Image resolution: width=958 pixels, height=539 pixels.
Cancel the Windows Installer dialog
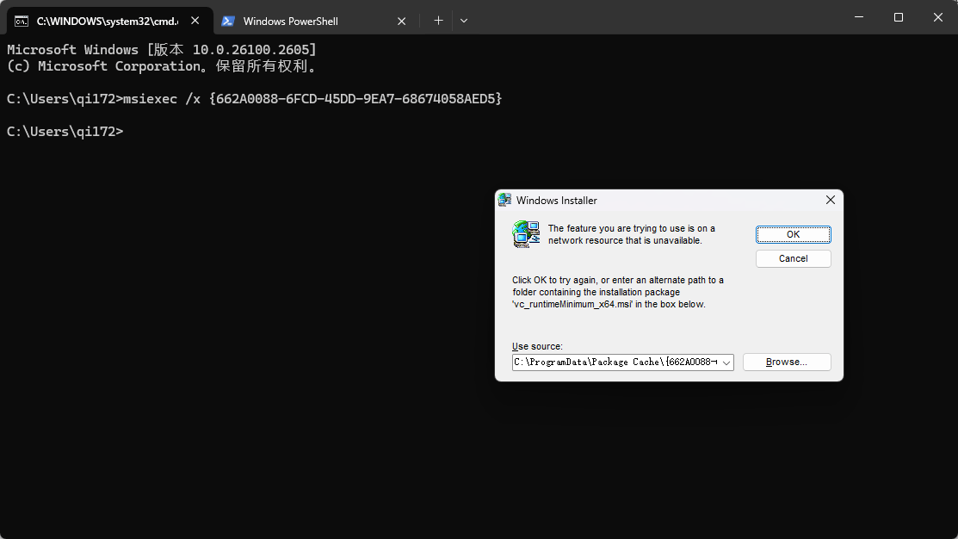pyautogui.click(x=793, y=258)
